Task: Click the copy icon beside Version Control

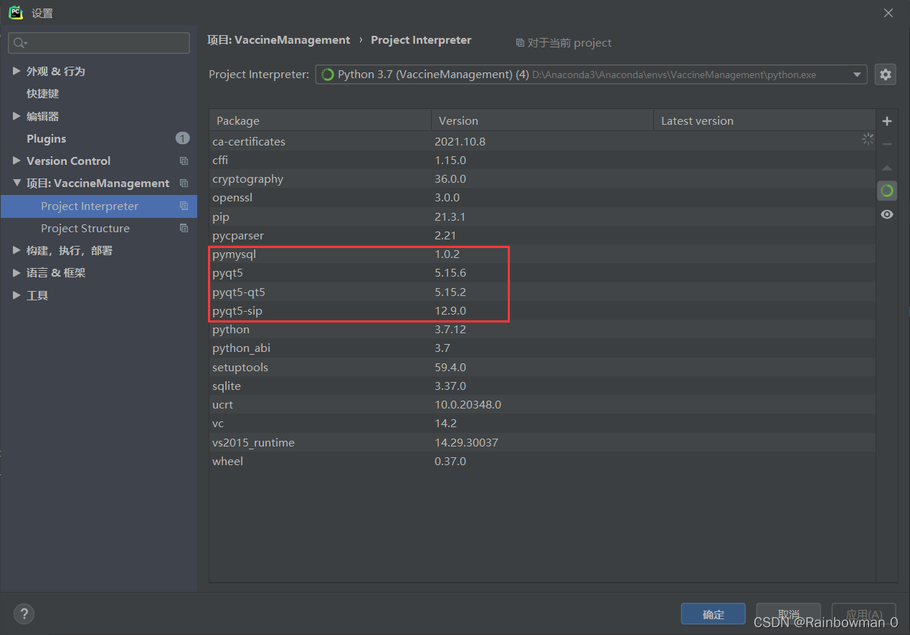Action: click(x=184, y=161)
